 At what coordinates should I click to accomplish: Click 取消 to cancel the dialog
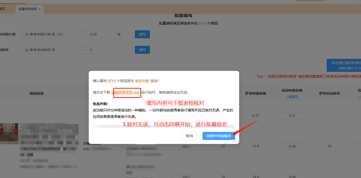click(189, 136)
